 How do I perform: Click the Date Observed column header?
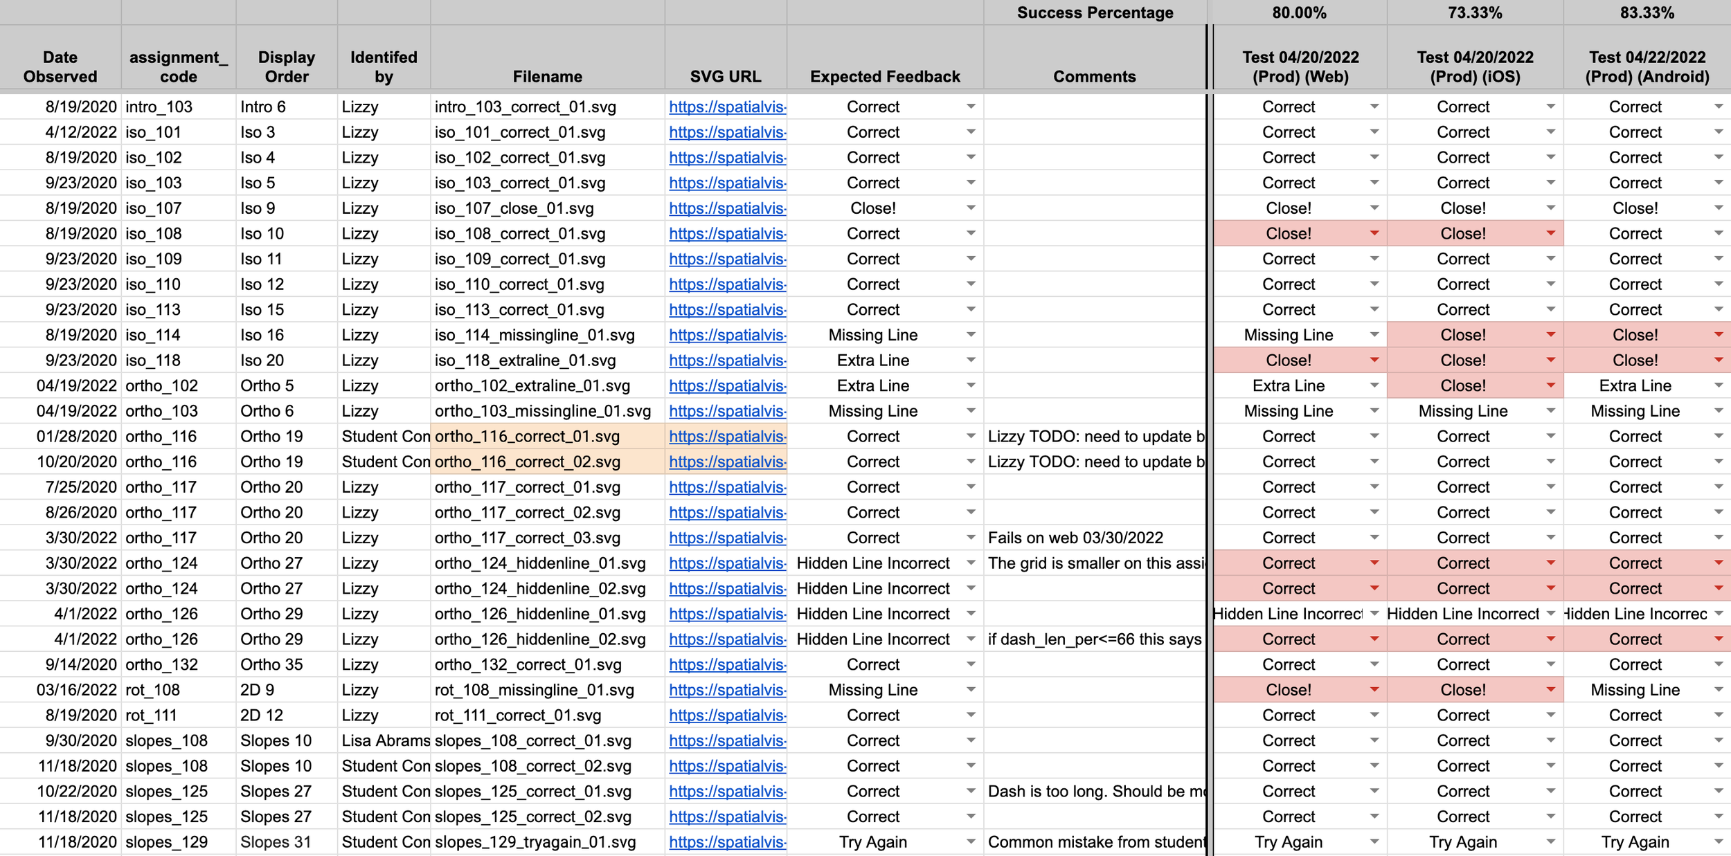point(60,58)
